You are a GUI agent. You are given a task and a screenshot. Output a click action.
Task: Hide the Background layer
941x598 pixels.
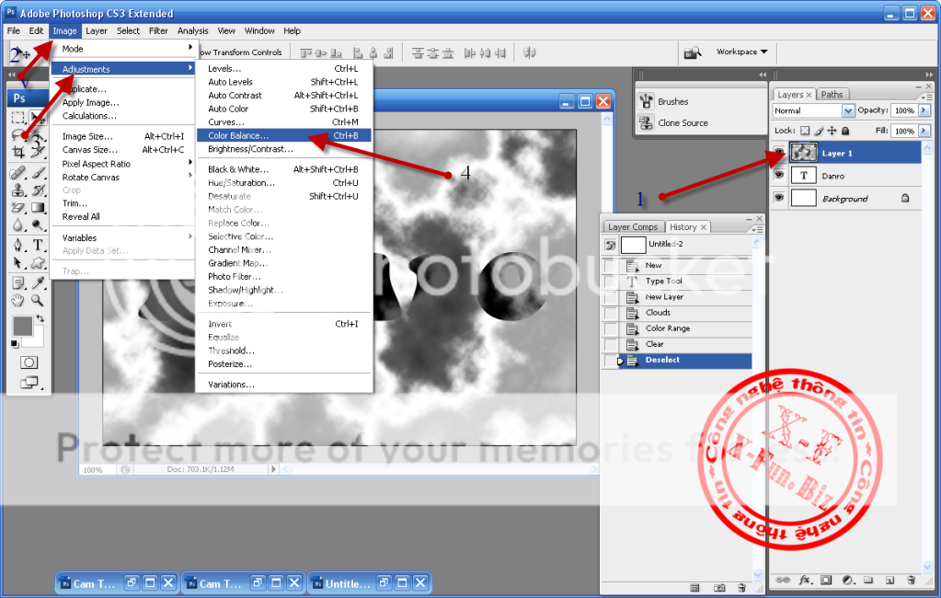[779, 198]
